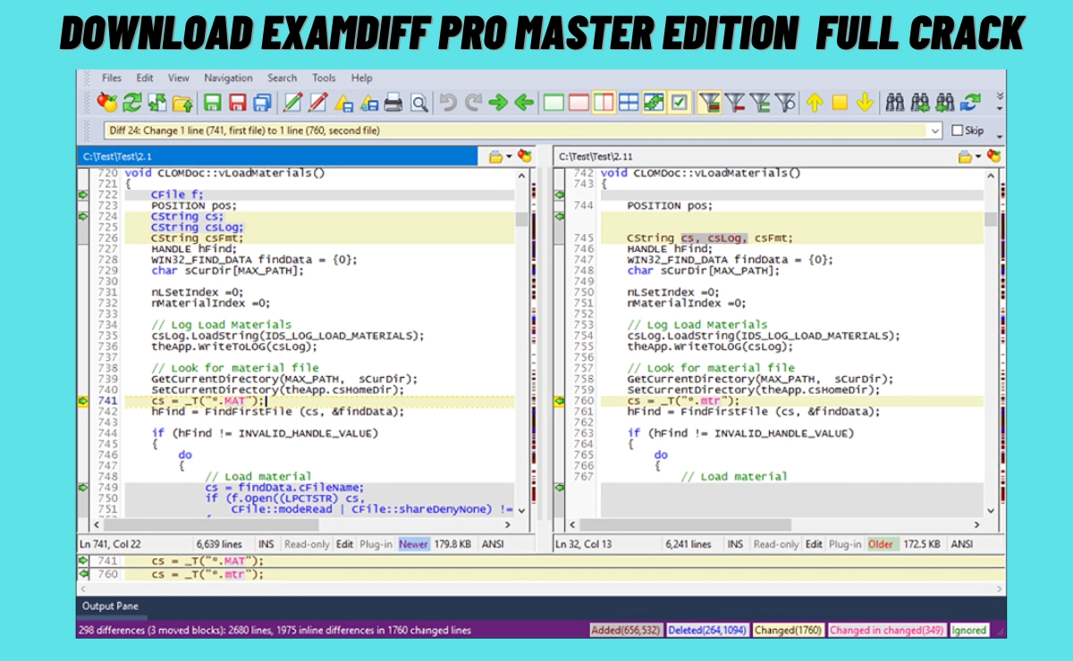1073x661 pixels.
Task: Open the Tools menu
Action: coord(325,78)
